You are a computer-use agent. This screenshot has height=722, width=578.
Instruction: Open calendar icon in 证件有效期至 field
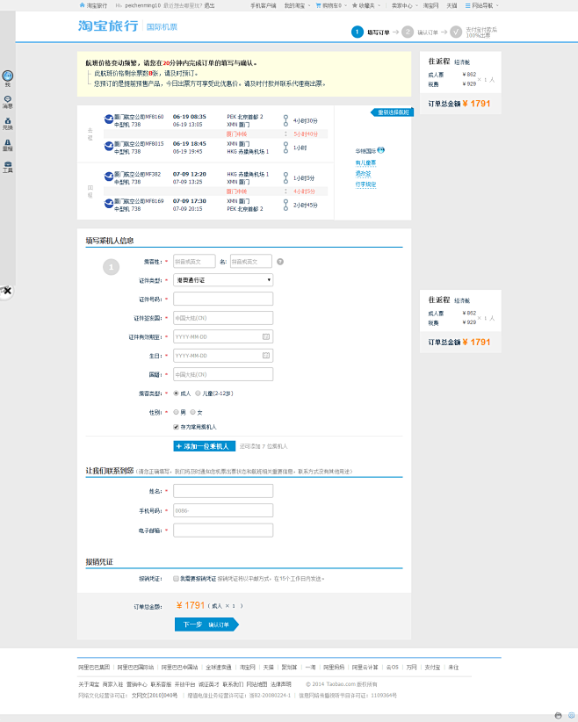pyautogui.click(x=266, y=336)
